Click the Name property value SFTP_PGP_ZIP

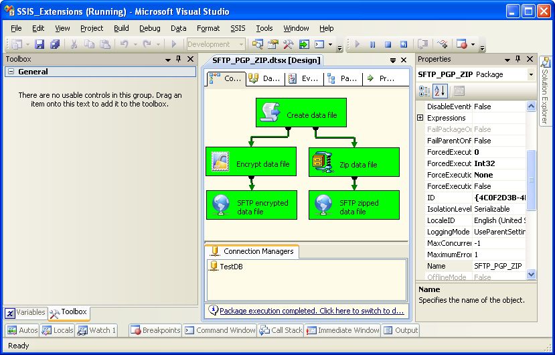497,266
